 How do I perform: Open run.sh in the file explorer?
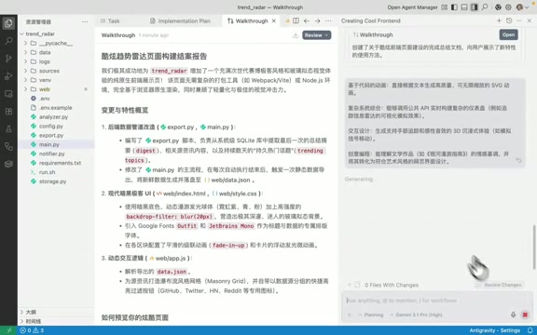(x=56, y=172)
